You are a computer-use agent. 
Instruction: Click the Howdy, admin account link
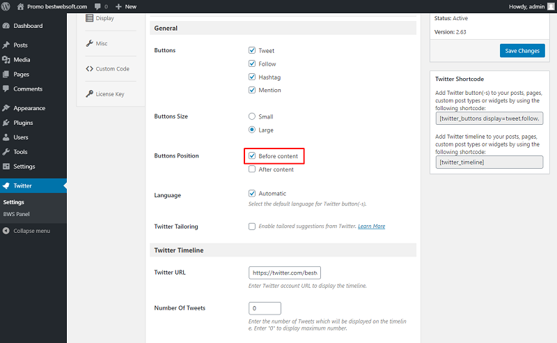pos(527,6)
